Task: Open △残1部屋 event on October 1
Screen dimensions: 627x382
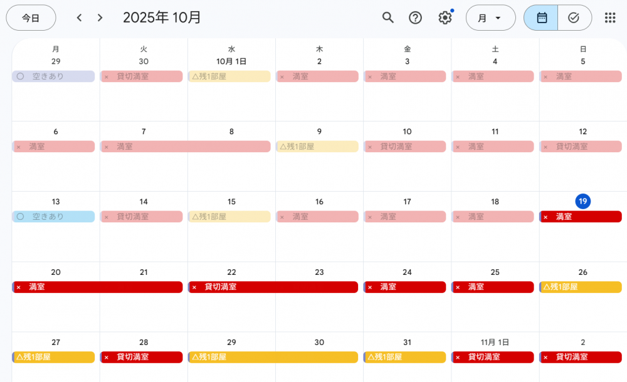Action: (229, 76)
